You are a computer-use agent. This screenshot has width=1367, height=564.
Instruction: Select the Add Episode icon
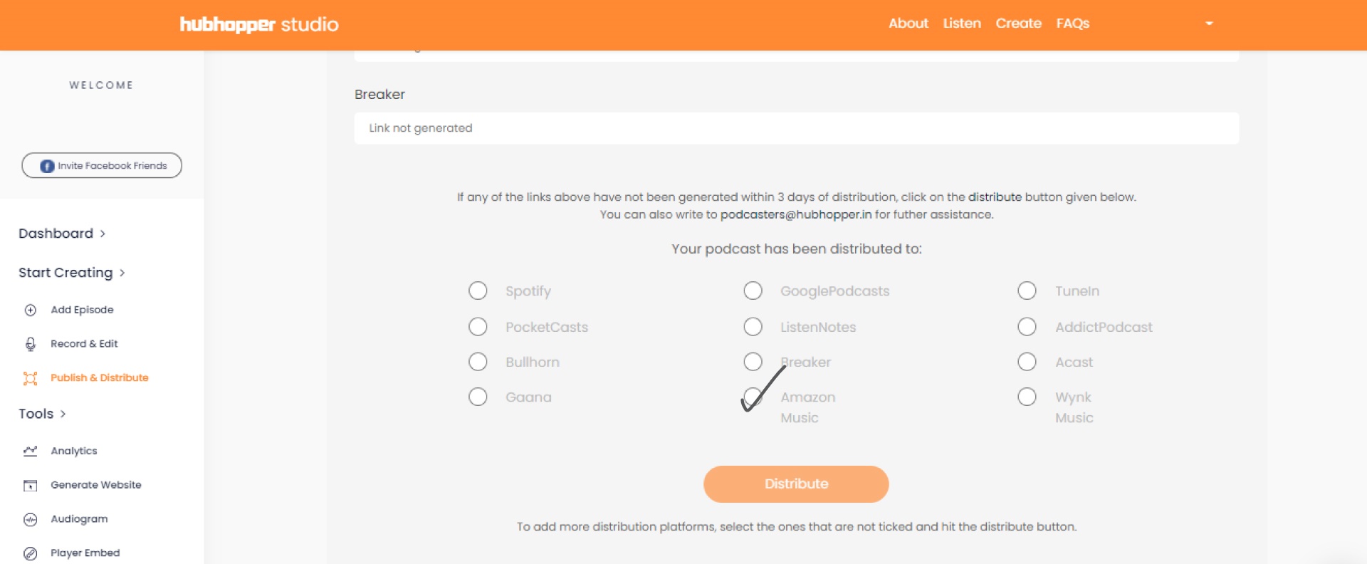30,310
